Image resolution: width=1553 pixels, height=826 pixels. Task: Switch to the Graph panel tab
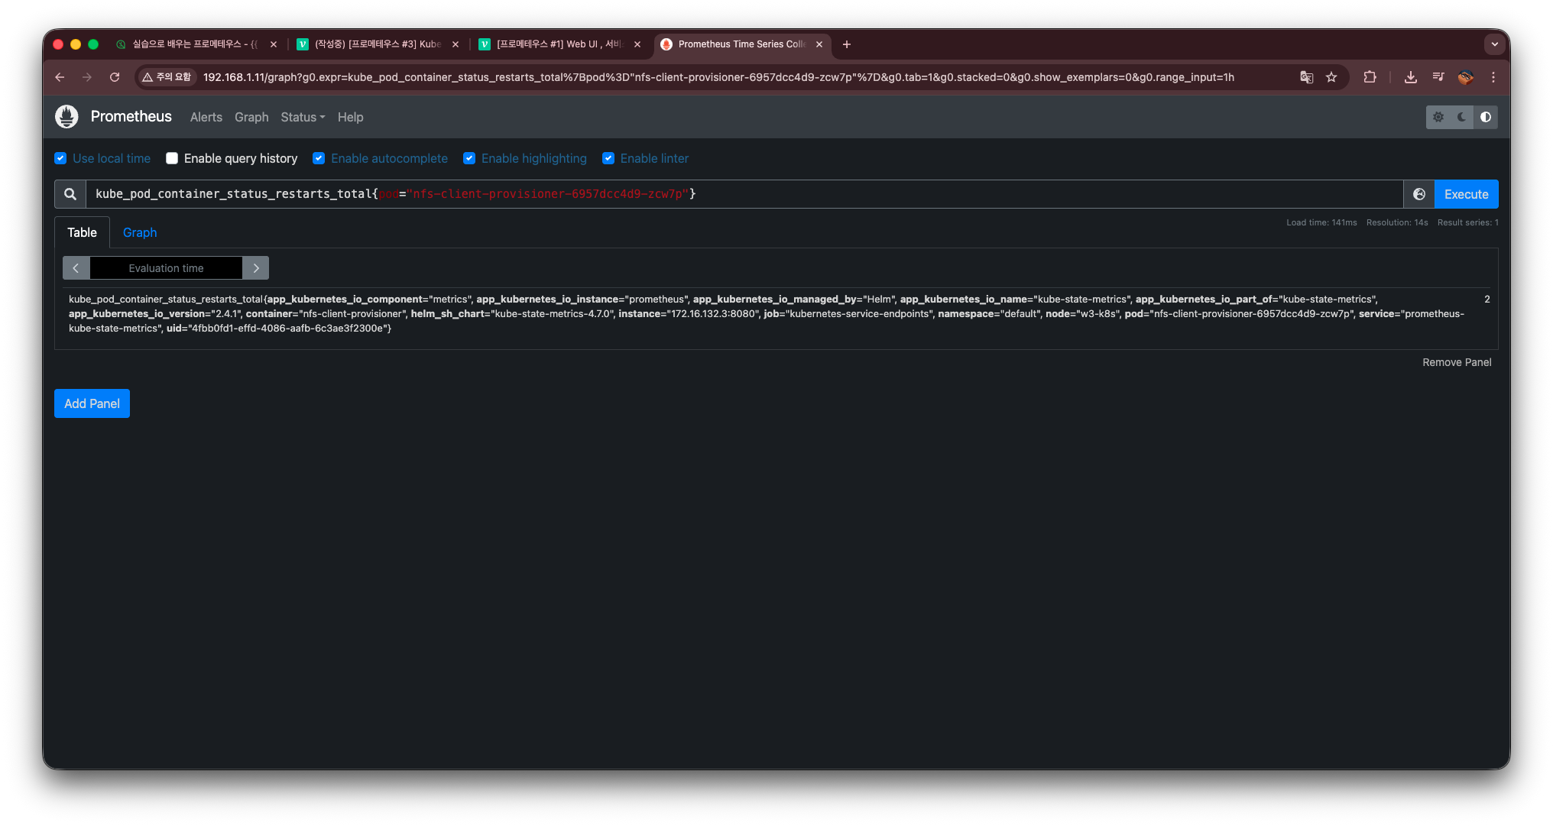pos(140,232)
